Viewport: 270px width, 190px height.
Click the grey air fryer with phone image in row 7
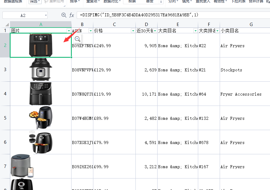(x=22, y=166)
